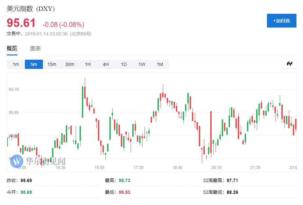Image resolution: width=303 pixels, height=205 pixels.
Task: Set chart to 1M monthly interval
Action: (160, 64)
